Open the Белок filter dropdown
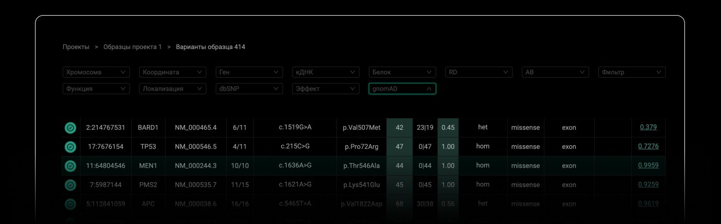 (402, 72)
